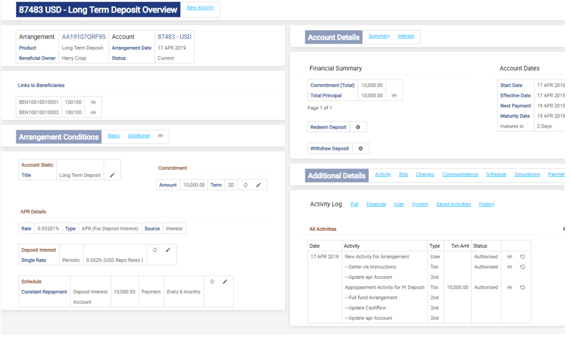Click the gear icon next to Withdraw Deposit
This screenshot has height=338, width=569.
coord(360,149)
